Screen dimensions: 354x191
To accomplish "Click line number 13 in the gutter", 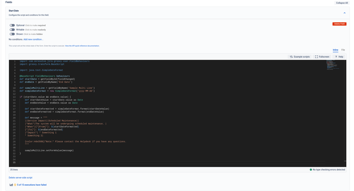I will pos(14,97).
